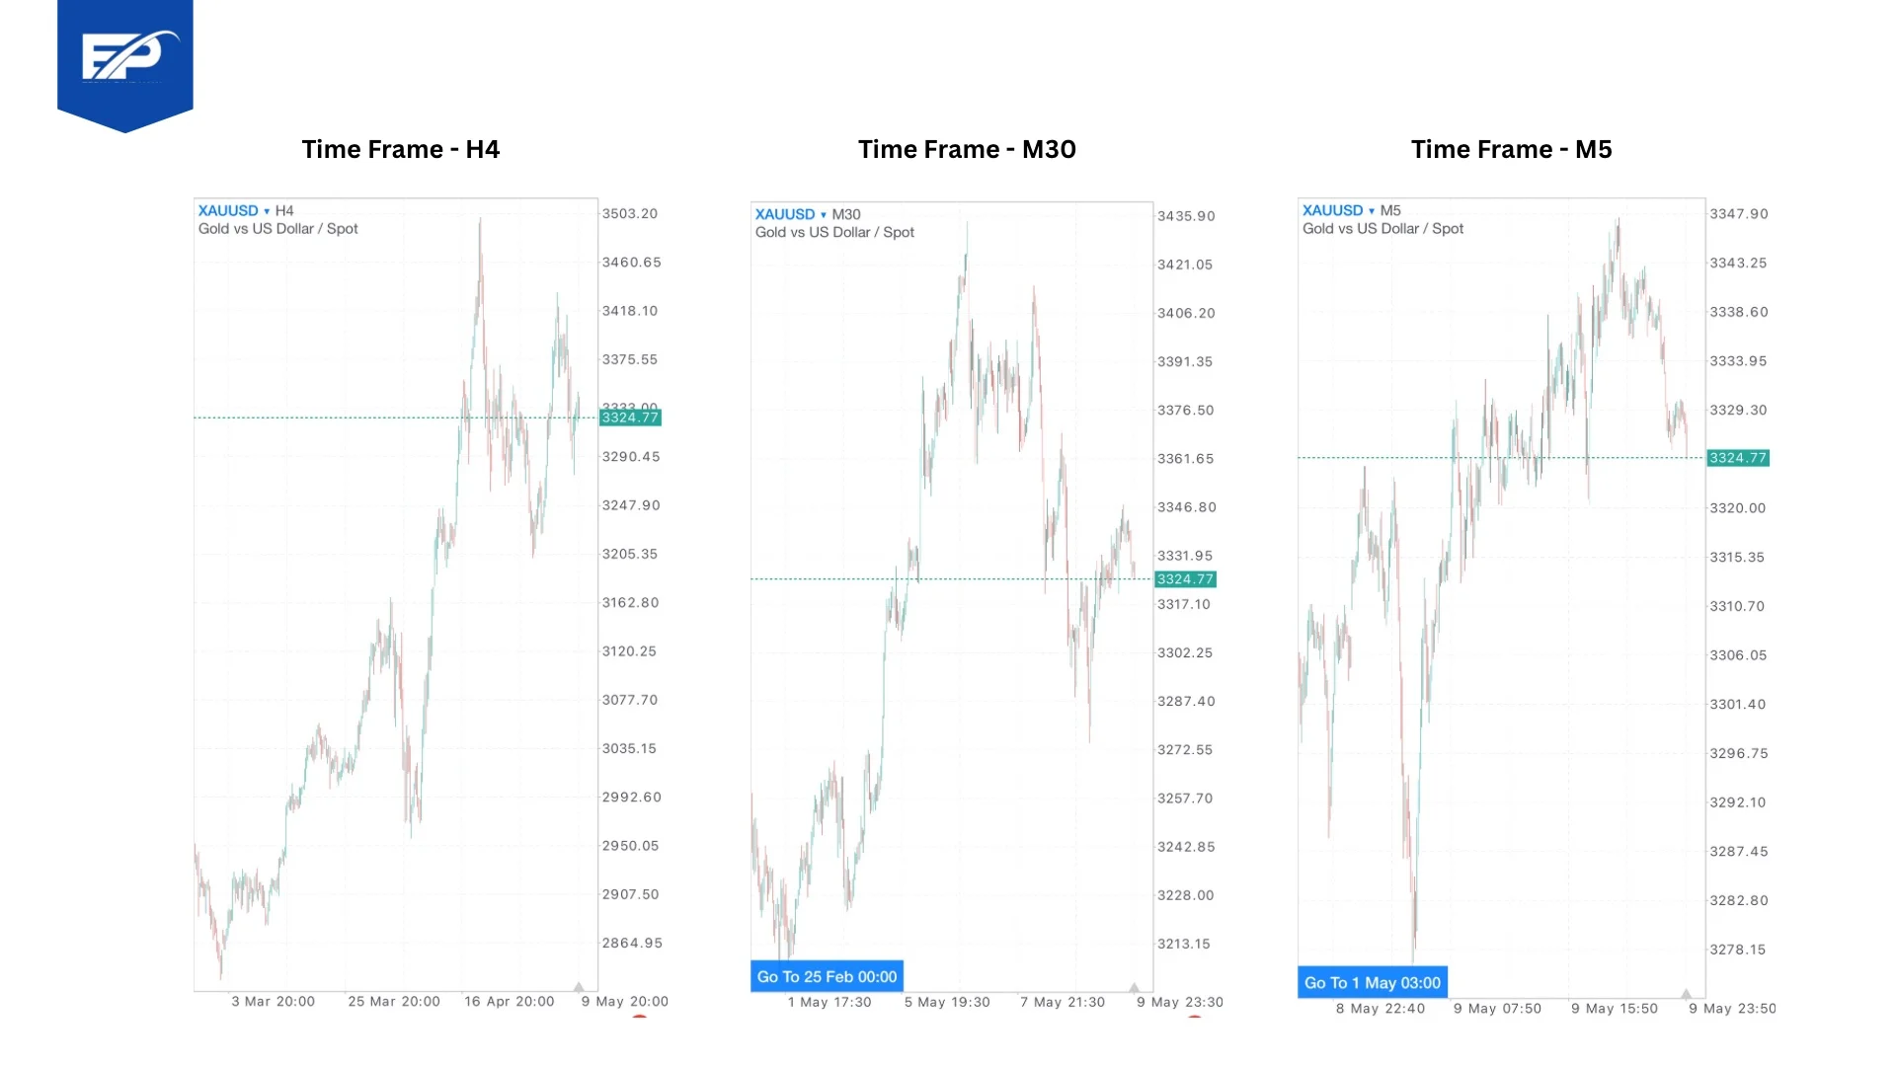Select the 3324.77 price tag on H4 chart
Screen dimensions: 1896x1066
point(630,418)
